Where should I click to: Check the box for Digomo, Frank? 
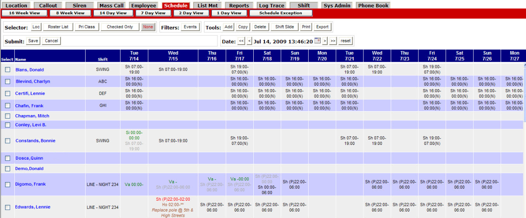click(x=7, y=184)
